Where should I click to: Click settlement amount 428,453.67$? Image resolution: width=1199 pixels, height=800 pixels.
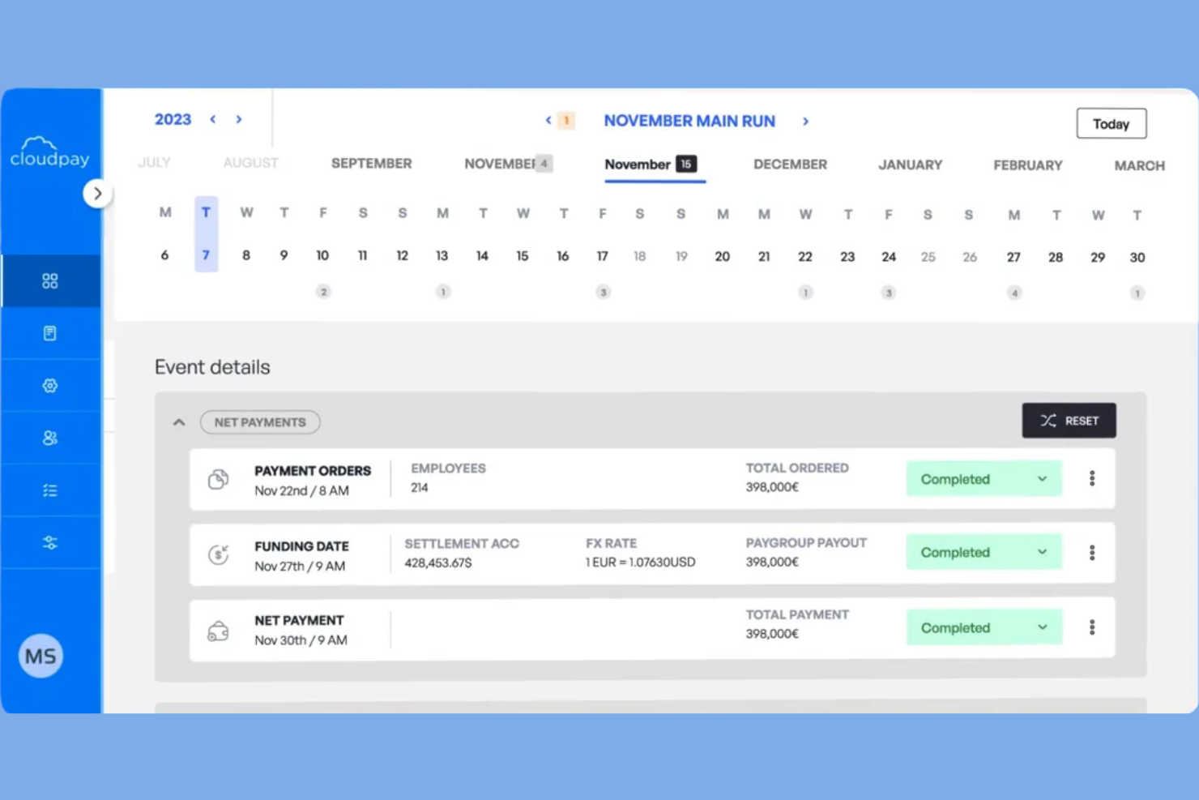tap(437, 563)
